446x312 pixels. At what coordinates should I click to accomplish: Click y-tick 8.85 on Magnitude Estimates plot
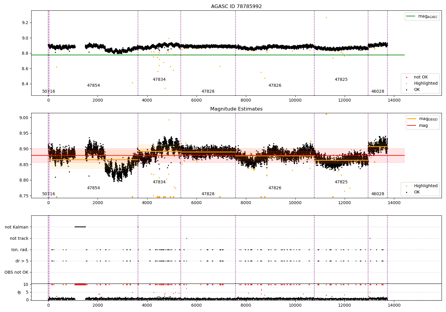[23, 165]
